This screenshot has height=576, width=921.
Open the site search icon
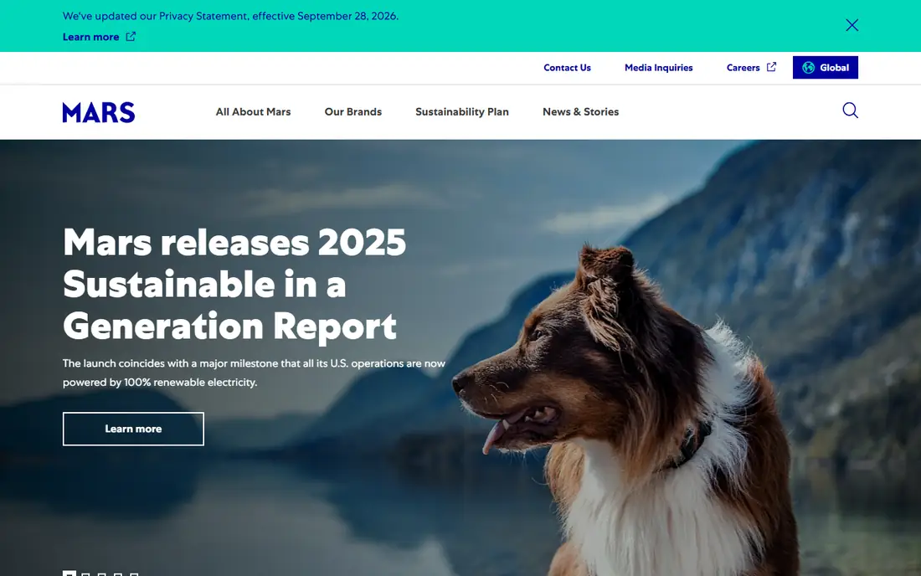850,111
